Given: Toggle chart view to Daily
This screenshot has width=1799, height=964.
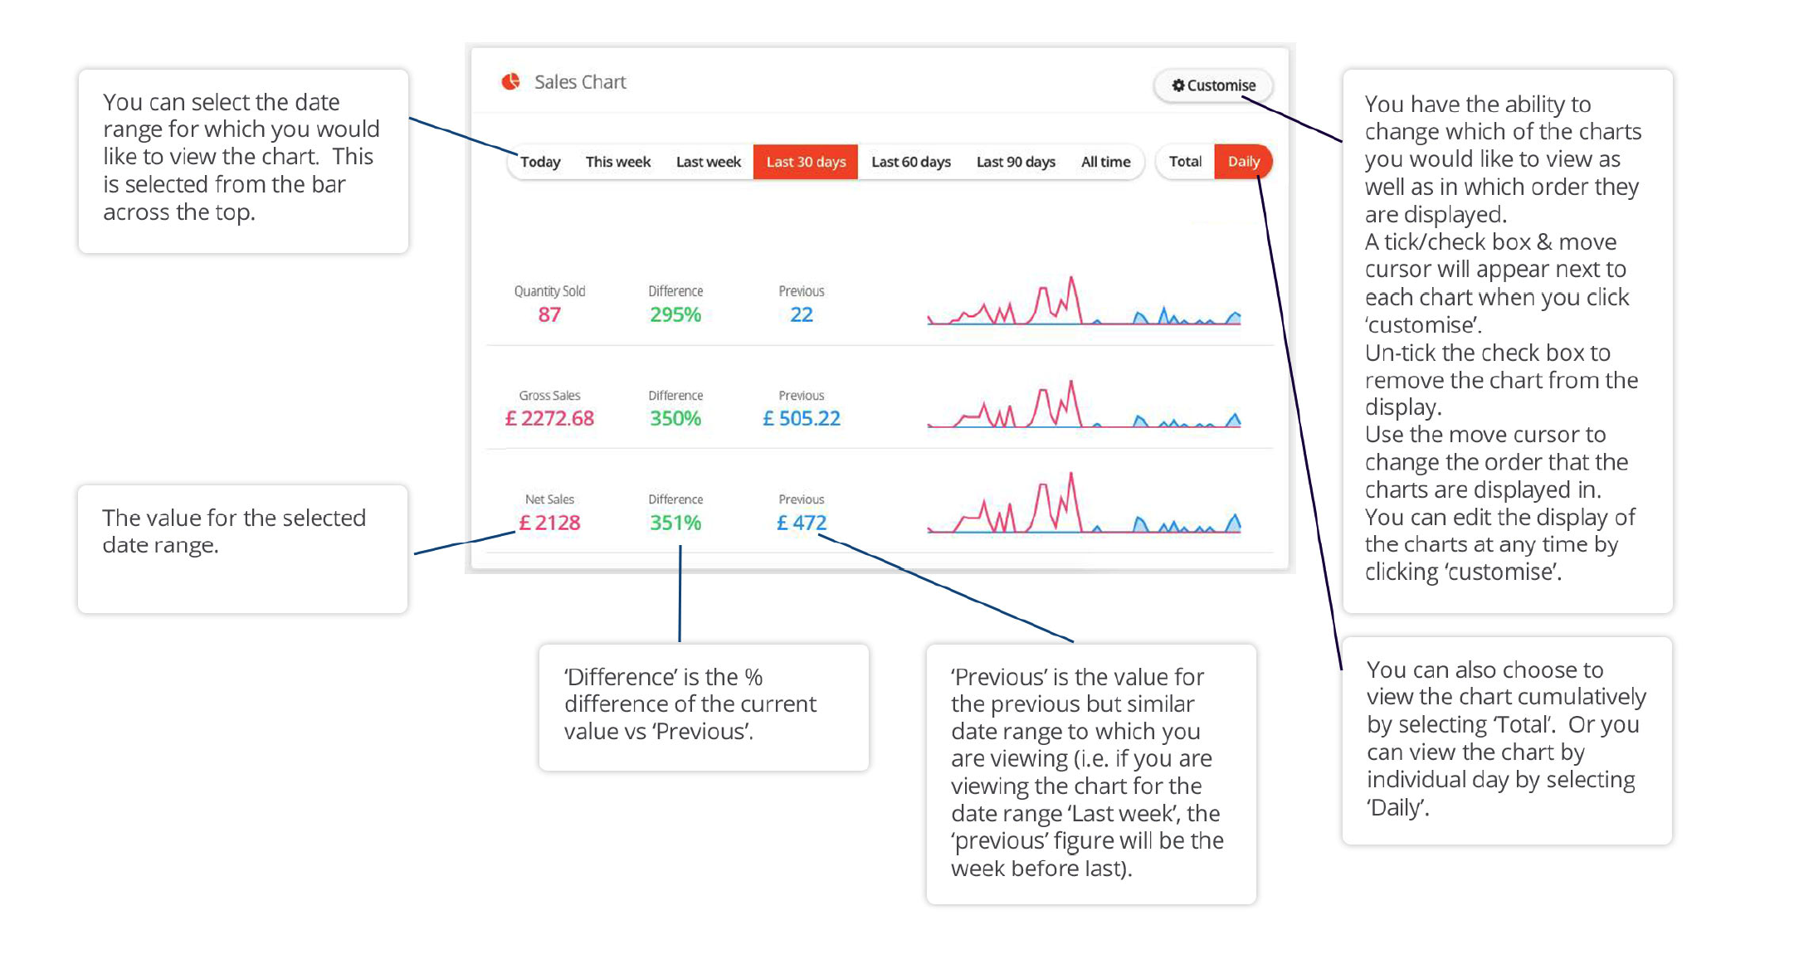Looking at the screenshot, I should [1243, 162].
